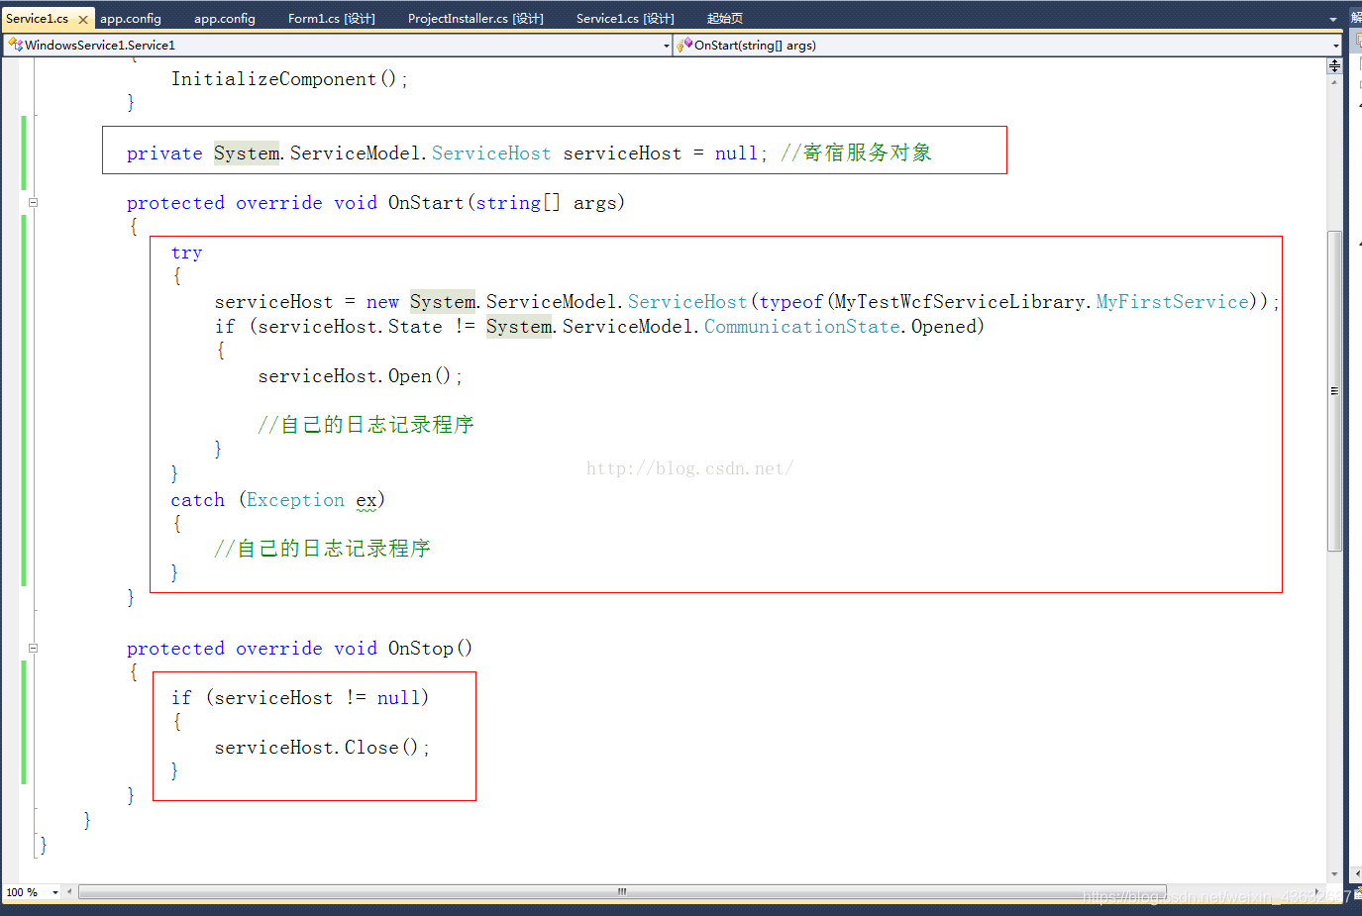Click the vertical scrollbar thumb
Viewport: 1362px width, 916px height.
pyautogui.click(x=1335, y=391)
